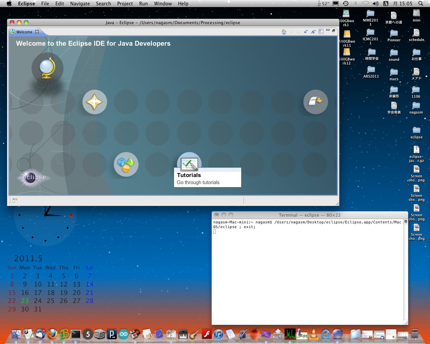The width and height of the screenshot is (430, 344).
Task: Open Spotlight search in the menu bar
Action: 421,4
